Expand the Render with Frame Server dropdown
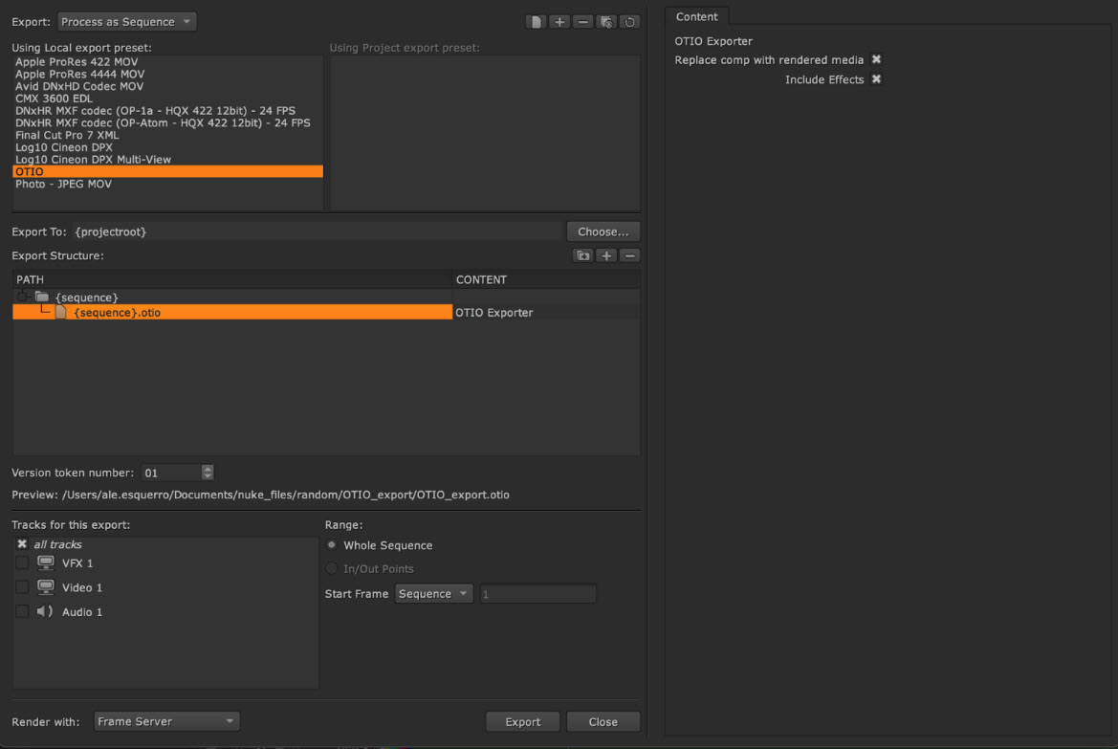The width and height of the screenshot is (1118, 749). tap(166, 721)
